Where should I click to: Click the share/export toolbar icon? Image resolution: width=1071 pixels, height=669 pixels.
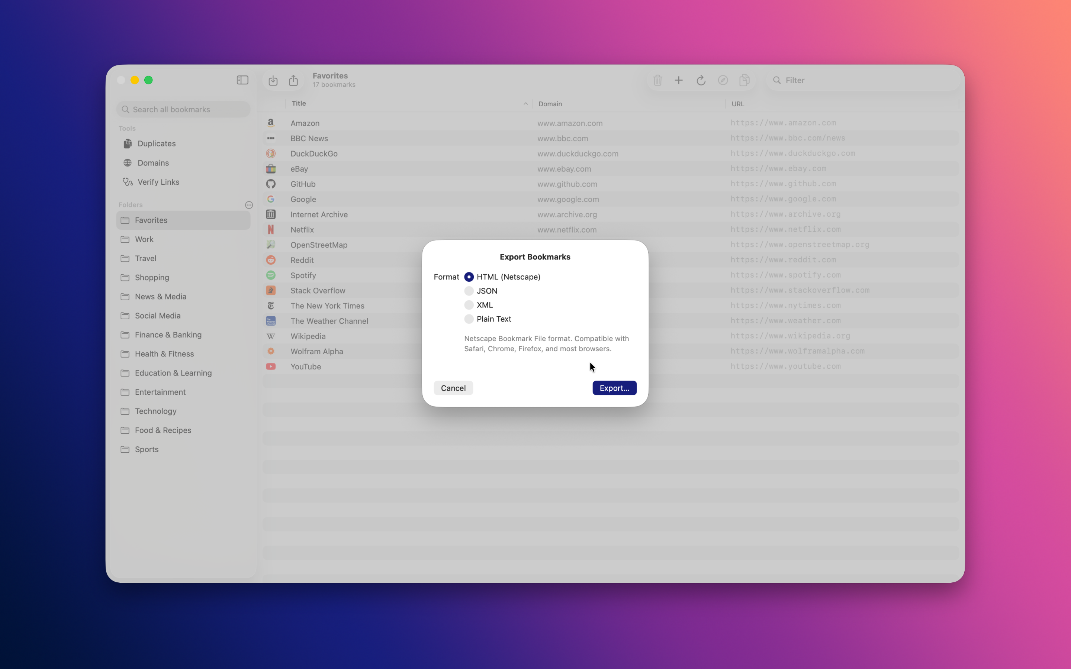click(293, 80)
